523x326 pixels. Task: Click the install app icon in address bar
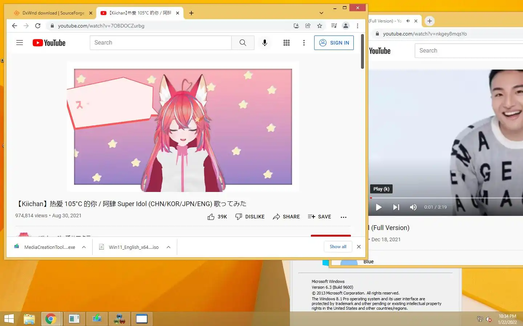pos(296,26)
